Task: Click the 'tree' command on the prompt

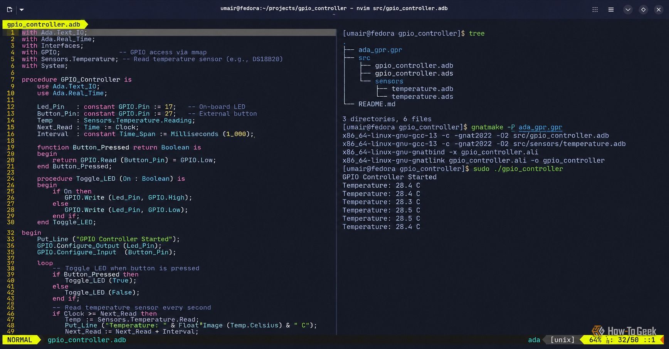Action: (x=477, y=34)
